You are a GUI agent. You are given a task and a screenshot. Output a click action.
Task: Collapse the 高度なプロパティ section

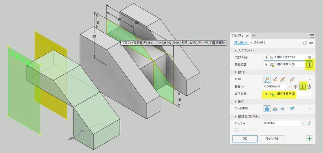tap(236, 117)
